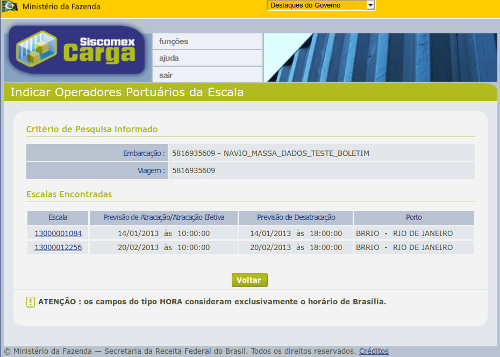The width and height of the screenshot is (500, 357).
Task: Click the Escala column header
Action: click(x=57, y=218)
